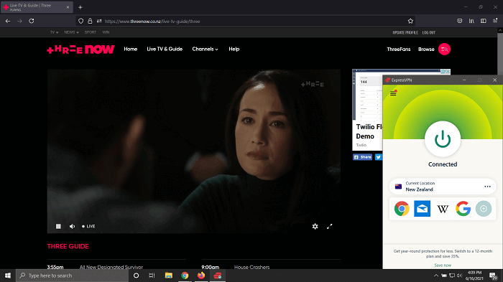Click the ThreeNow logo
This screenshot has width=503, height=282.
coord(80,50)
